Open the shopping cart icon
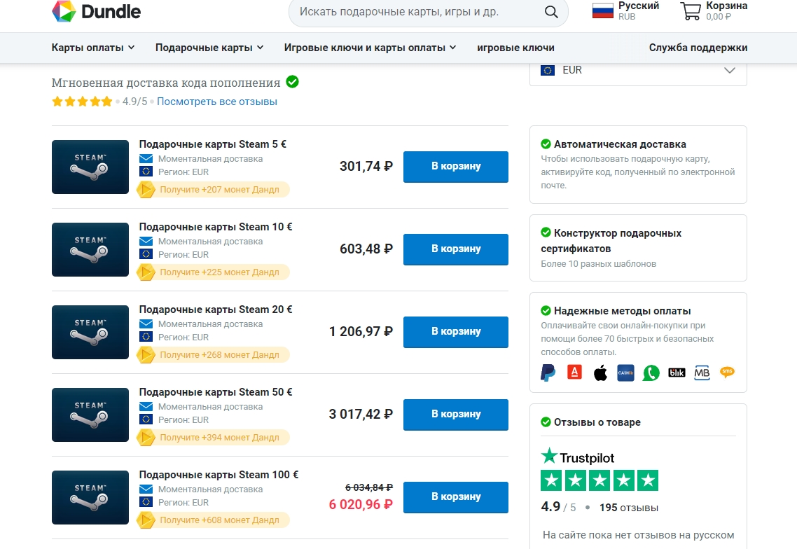 690,11
